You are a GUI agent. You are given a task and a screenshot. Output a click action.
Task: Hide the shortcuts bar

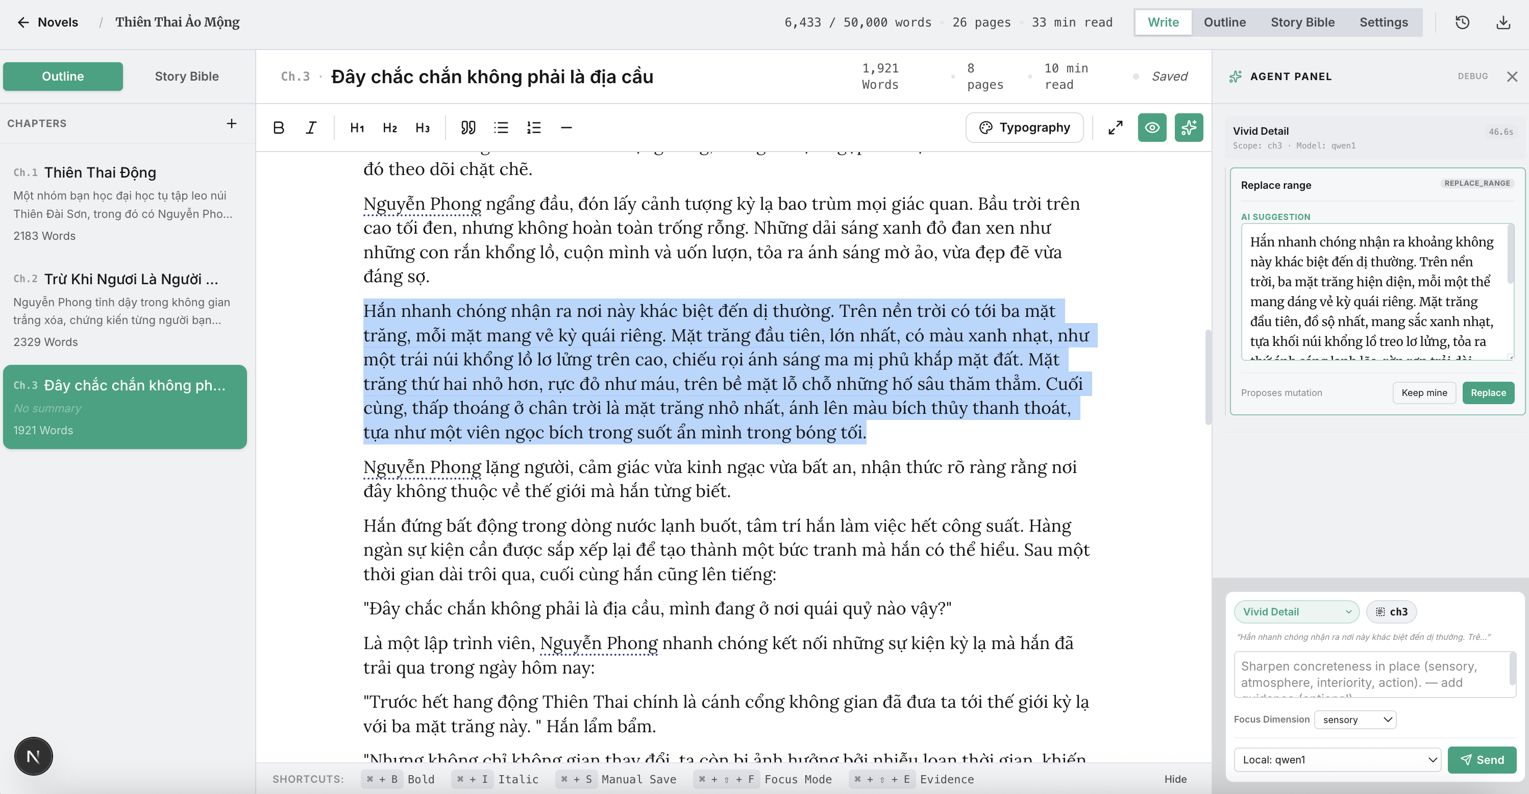click(x=1175, y=779)
